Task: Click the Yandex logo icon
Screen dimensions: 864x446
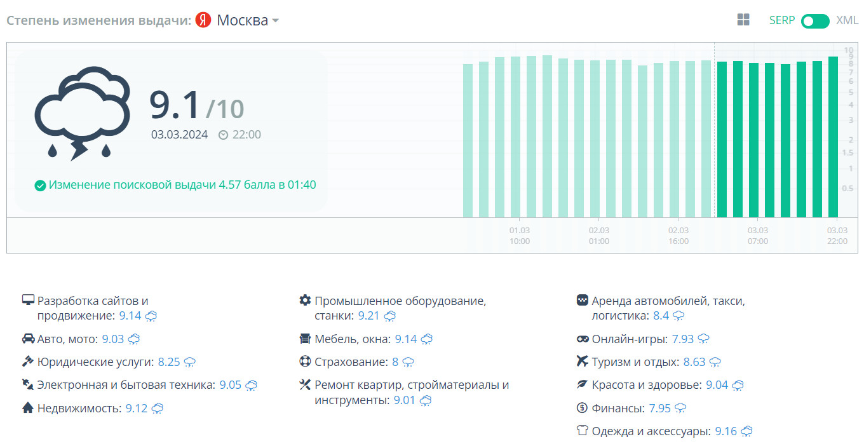Action: coord(203,20)
